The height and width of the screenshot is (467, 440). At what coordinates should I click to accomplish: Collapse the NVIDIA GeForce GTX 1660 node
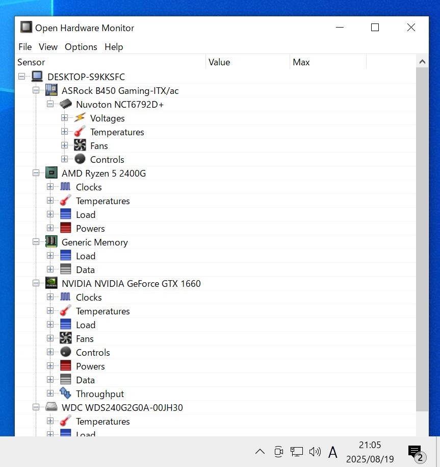(36, 283)
